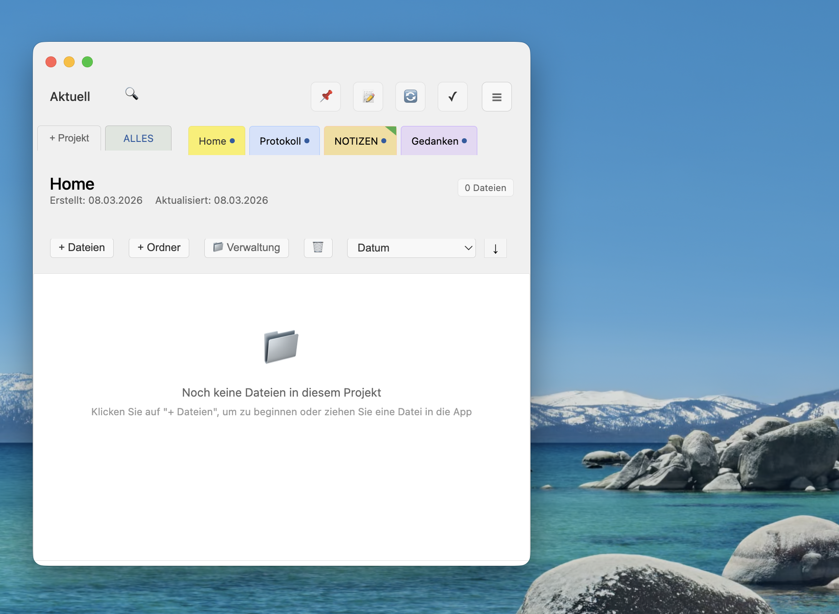Show all projects via ALLES tab
Screen dimensions: 839x614
click(138, 138)
